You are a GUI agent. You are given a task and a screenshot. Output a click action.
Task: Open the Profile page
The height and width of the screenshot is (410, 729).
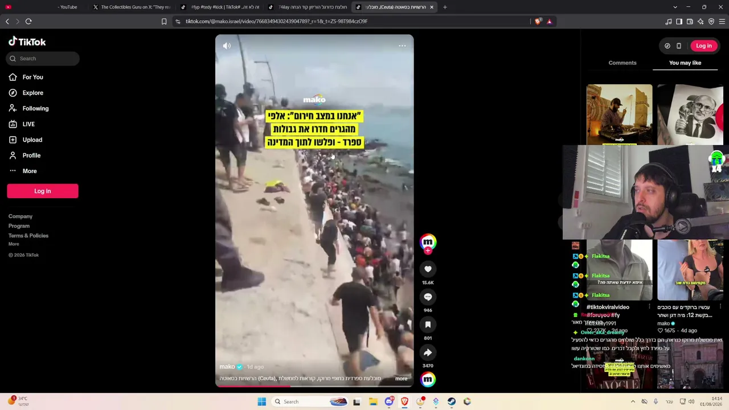point(31,155)
